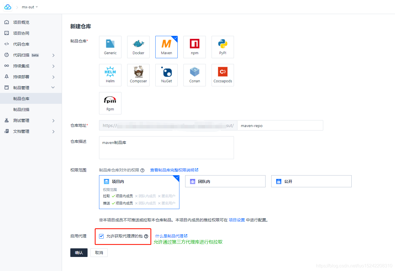Select the Helm repository type
This screenshot has width=395, height=271.
point(110,75)
